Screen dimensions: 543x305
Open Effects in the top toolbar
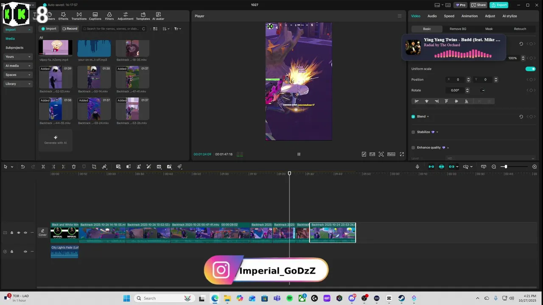click(63, 16)
